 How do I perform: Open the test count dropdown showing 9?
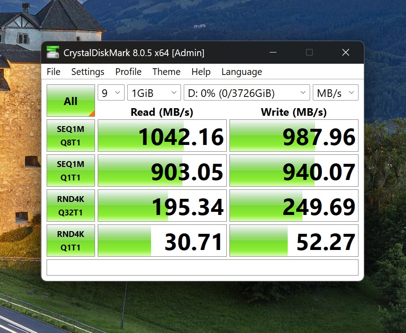pyautogui.click(x=111, y=92)
